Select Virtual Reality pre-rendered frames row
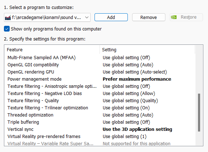This screenshot has height=152, width=208. click(100, 137)
